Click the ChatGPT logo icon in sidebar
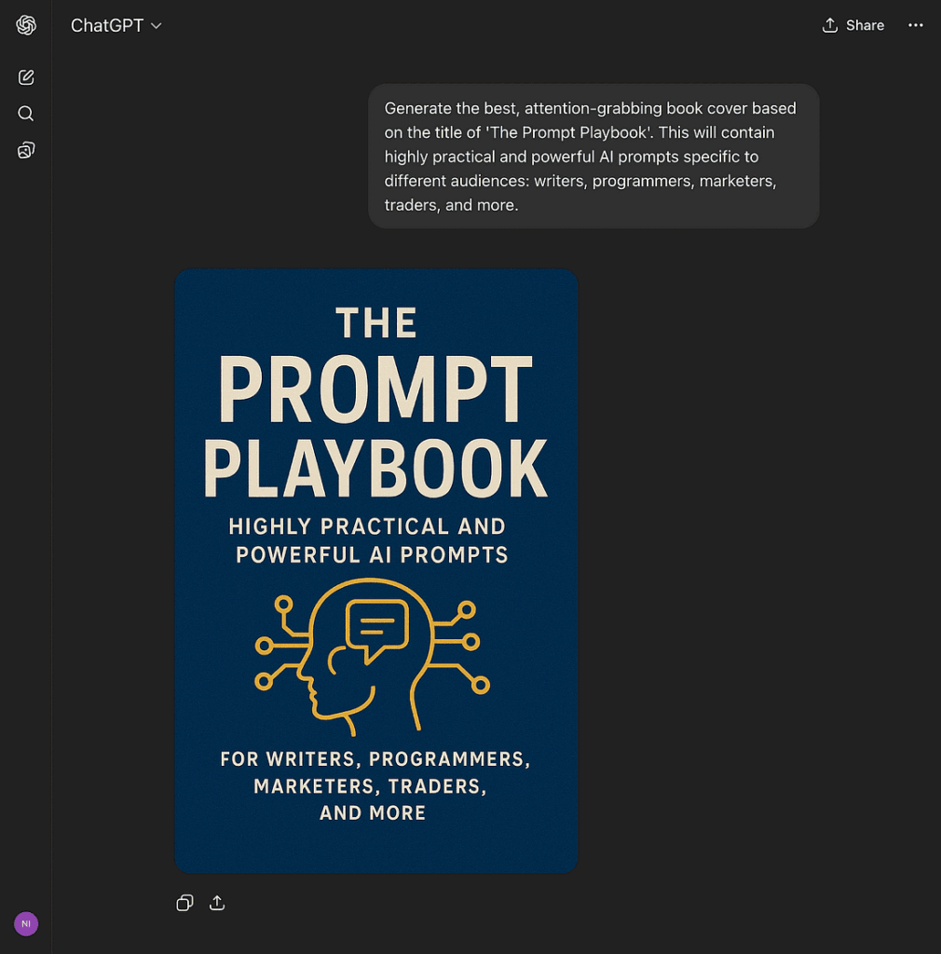This screenshot has width=941, height=954. pyautogui.click(x=26, y=25)
